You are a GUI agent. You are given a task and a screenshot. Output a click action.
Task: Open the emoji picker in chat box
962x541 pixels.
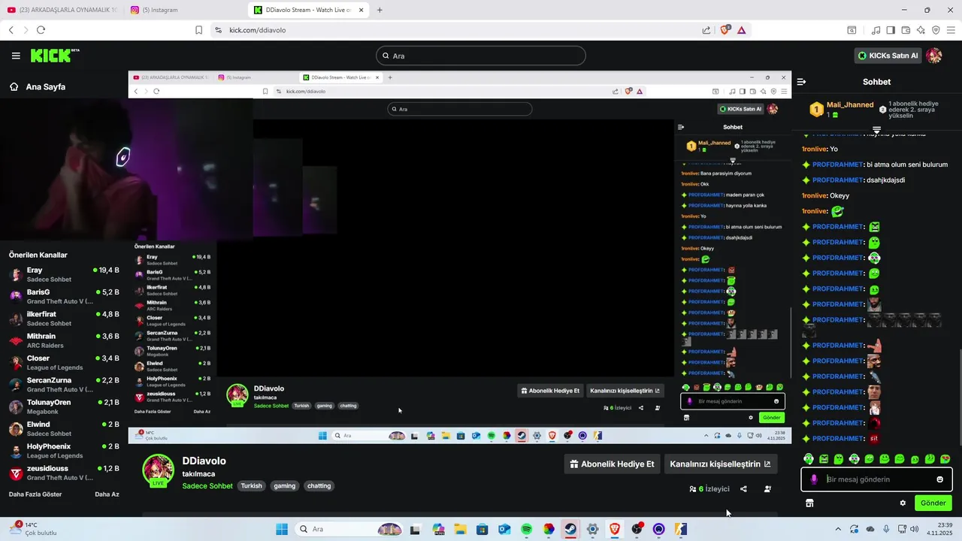[x=939, y=479]
